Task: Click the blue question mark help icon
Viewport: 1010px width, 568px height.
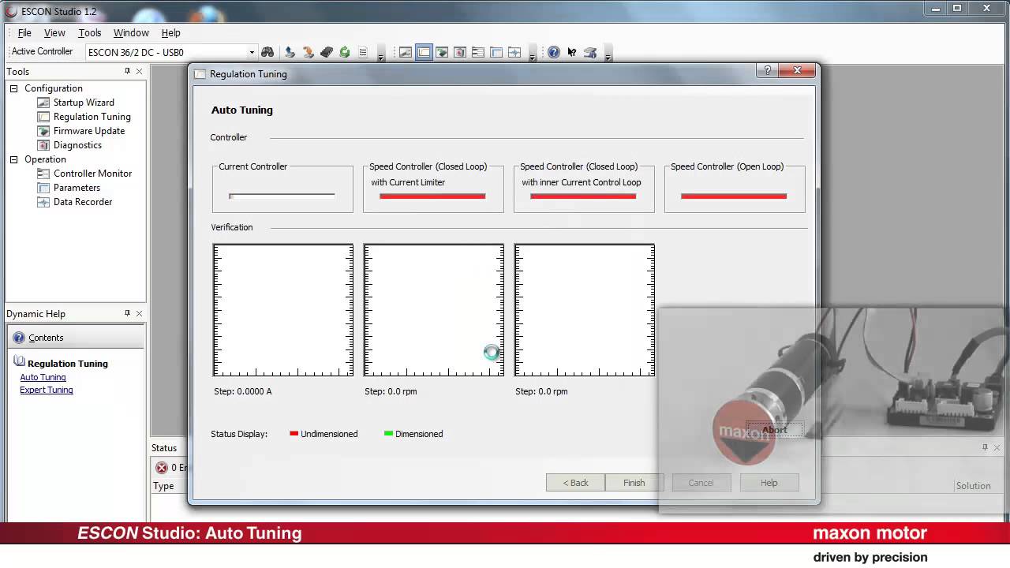Action: pyautogui.click(x=554, y=52)
